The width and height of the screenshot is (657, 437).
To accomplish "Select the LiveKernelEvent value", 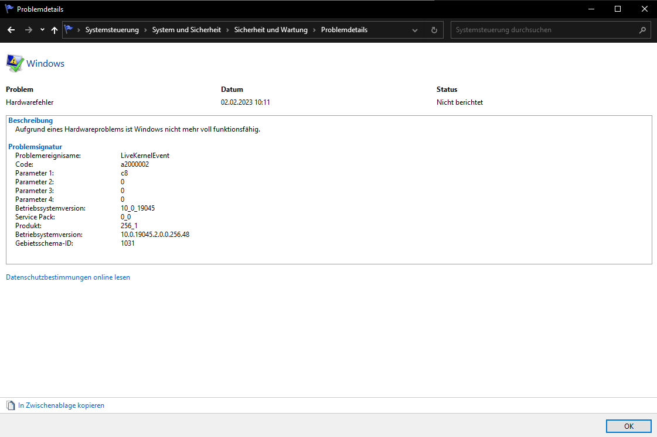I will click(x=145, y=156).
